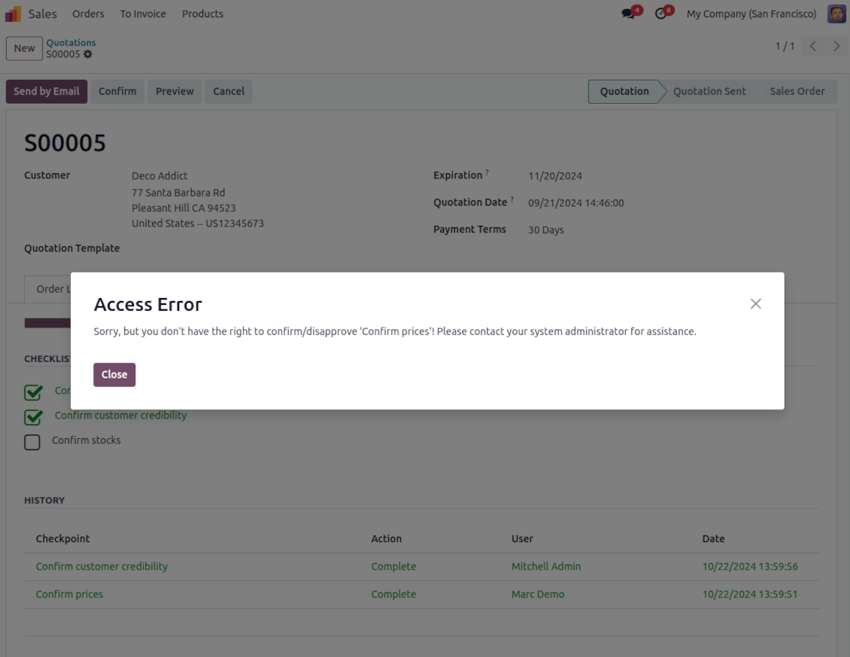Open the Products menu
This screenshot has width=850, height=657.
[x=202, y=14]
